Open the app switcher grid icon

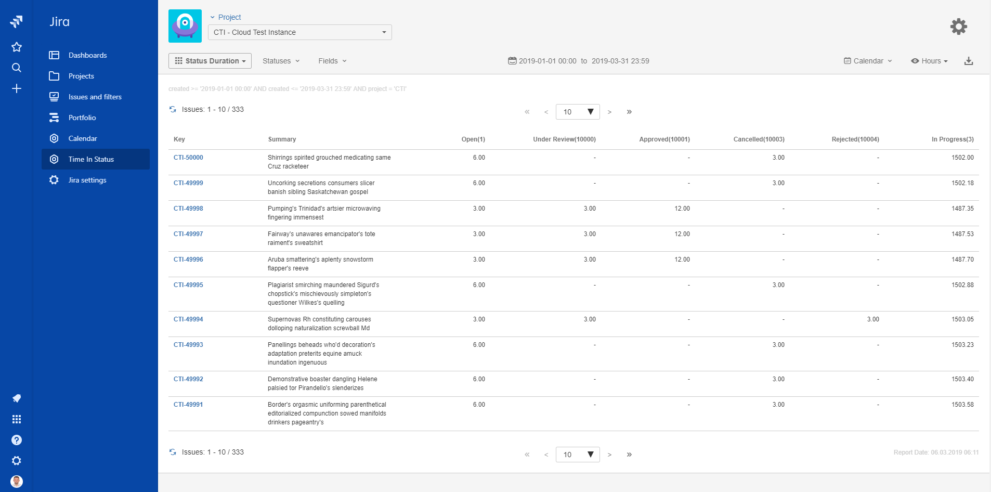tap(16, 419)
